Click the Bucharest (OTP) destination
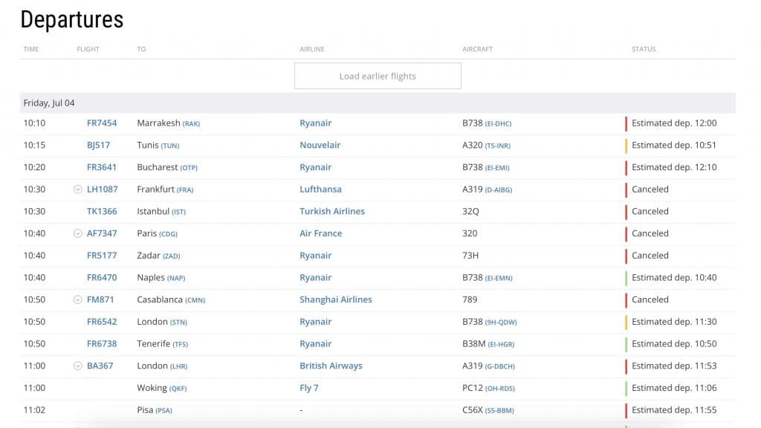Screen dimensions: 761x428 point(167,167)
